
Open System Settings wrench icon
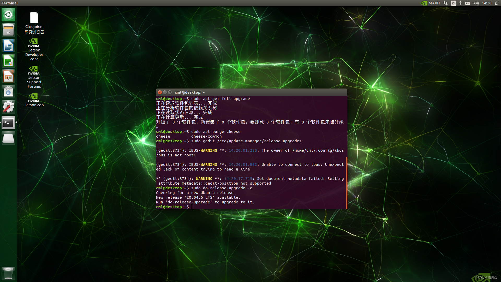[8, 107]
